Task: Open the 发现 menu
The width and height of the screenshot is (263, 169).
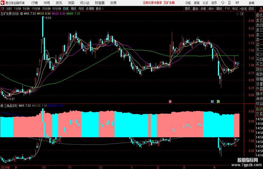Action: tap(71, 3)
